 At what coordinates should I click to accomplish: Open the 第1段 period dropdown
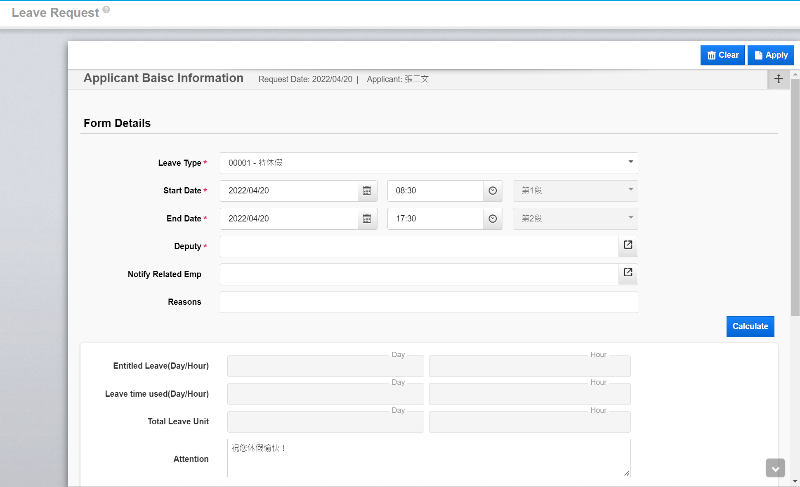(x=575, y=191)
